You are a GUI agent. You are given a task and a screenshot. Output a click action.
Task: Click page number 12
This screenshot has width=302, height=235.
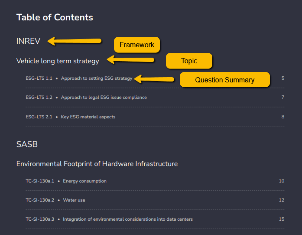point(282,200)
